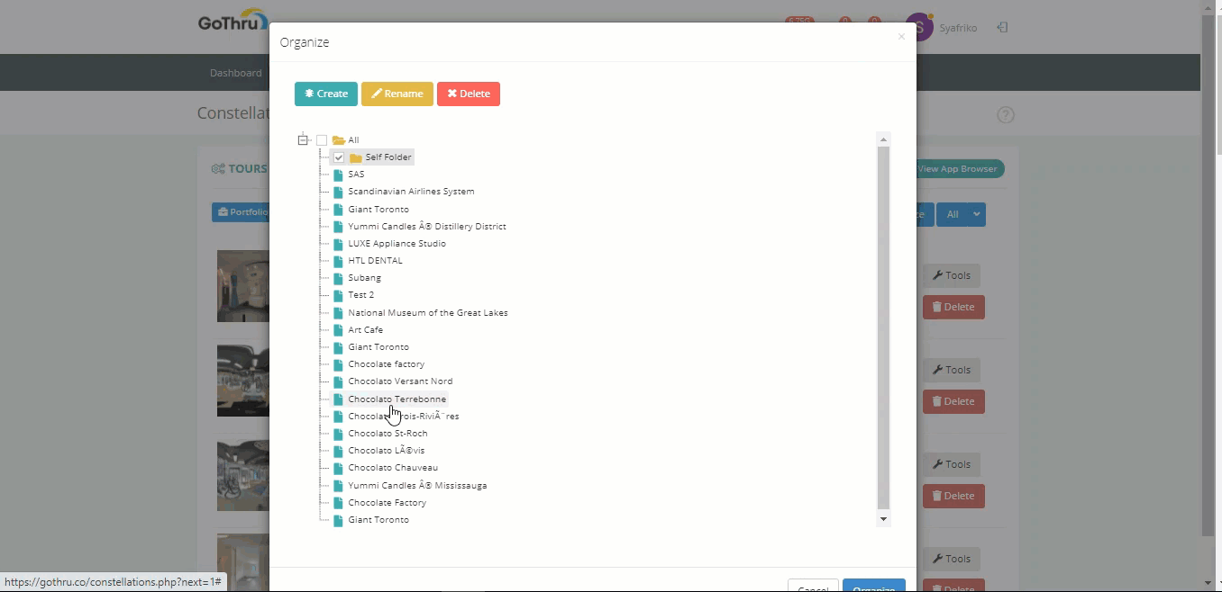Select the Art Cafe item
The width and height of the screenshot is (1222, 592).
pyautogui.click(x=365, y=330)
